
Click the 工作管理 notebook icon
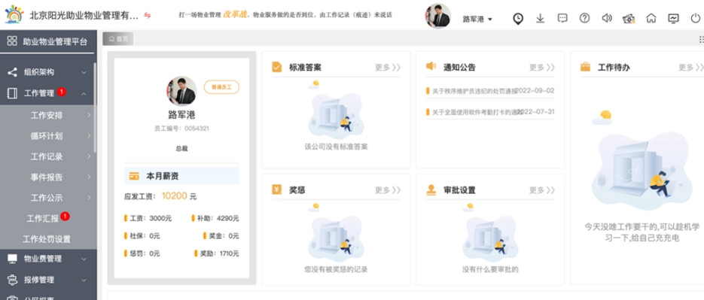[x=13, y=93]
